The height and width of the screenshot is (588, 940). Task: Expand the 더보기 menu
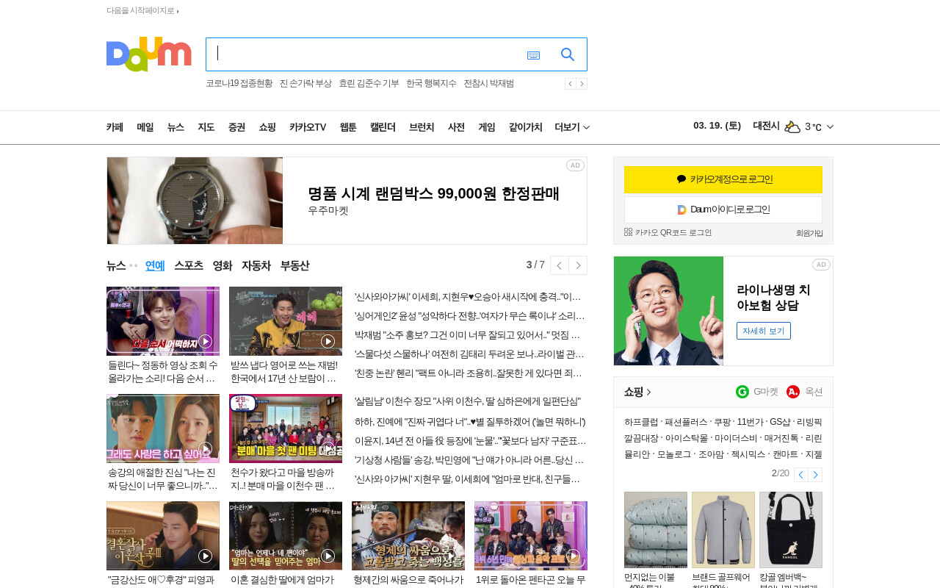(572, 127)
